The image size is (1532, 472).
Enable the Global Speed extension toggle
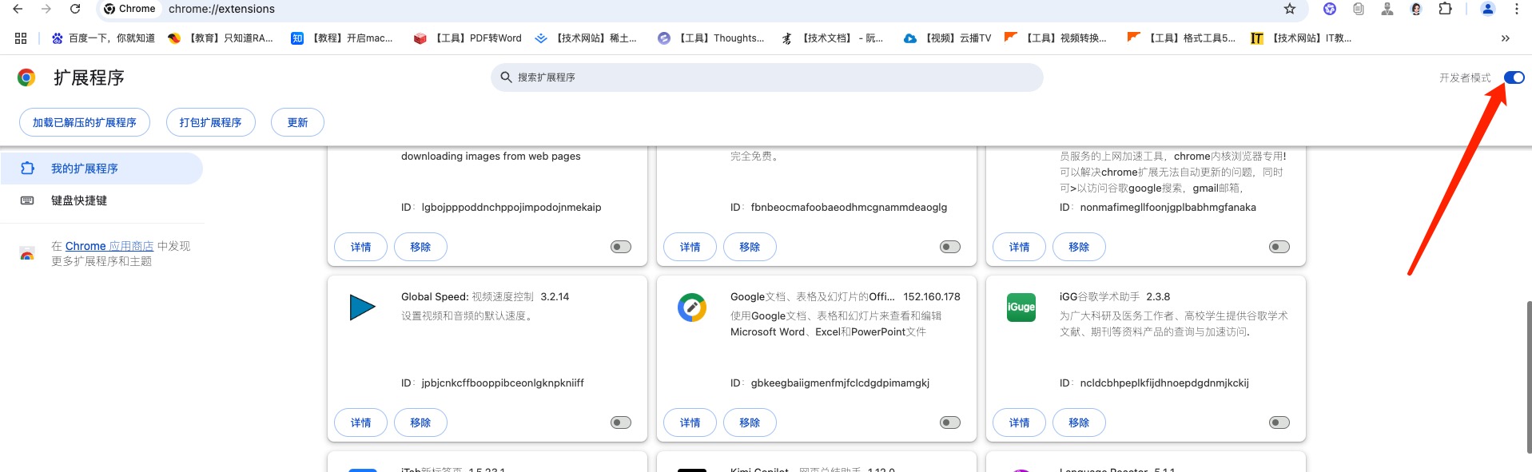(x=621, y=422)
